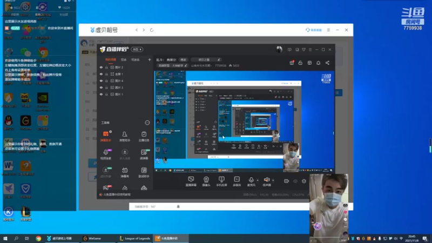This screenshot has height=243, width=432.
Task: Click the share icon in stream companion
Action: [x=327, y=63]
